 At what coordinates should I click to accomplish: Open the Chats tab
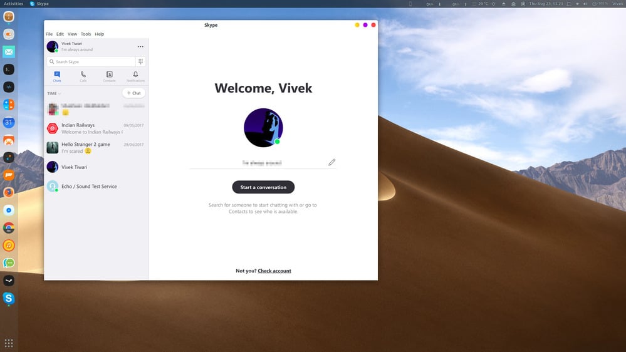pyautogui.click(x=57, y=76)
